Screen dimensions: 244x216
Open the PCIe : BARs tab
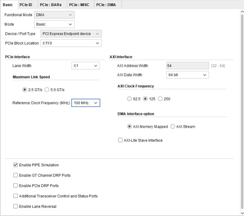click(x=51, y=5)
